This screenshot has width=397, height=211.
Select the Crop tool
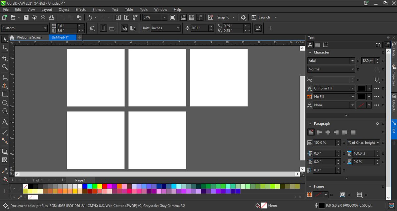click(5, 58)
